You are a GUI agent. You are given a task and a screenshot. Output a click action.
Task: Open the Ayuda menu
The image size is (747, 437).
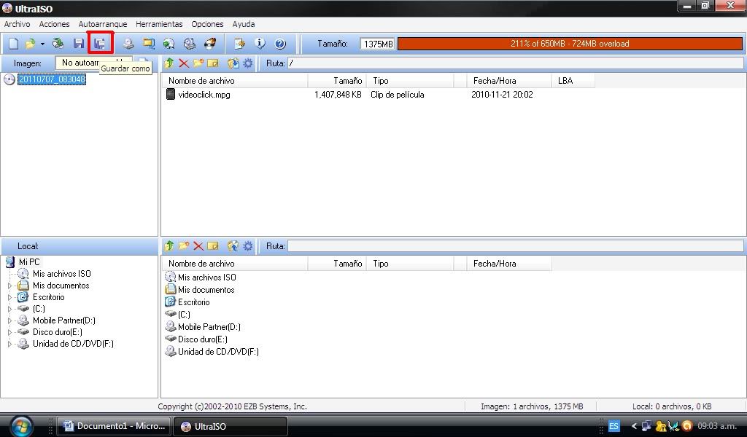(x=244, y=24)
